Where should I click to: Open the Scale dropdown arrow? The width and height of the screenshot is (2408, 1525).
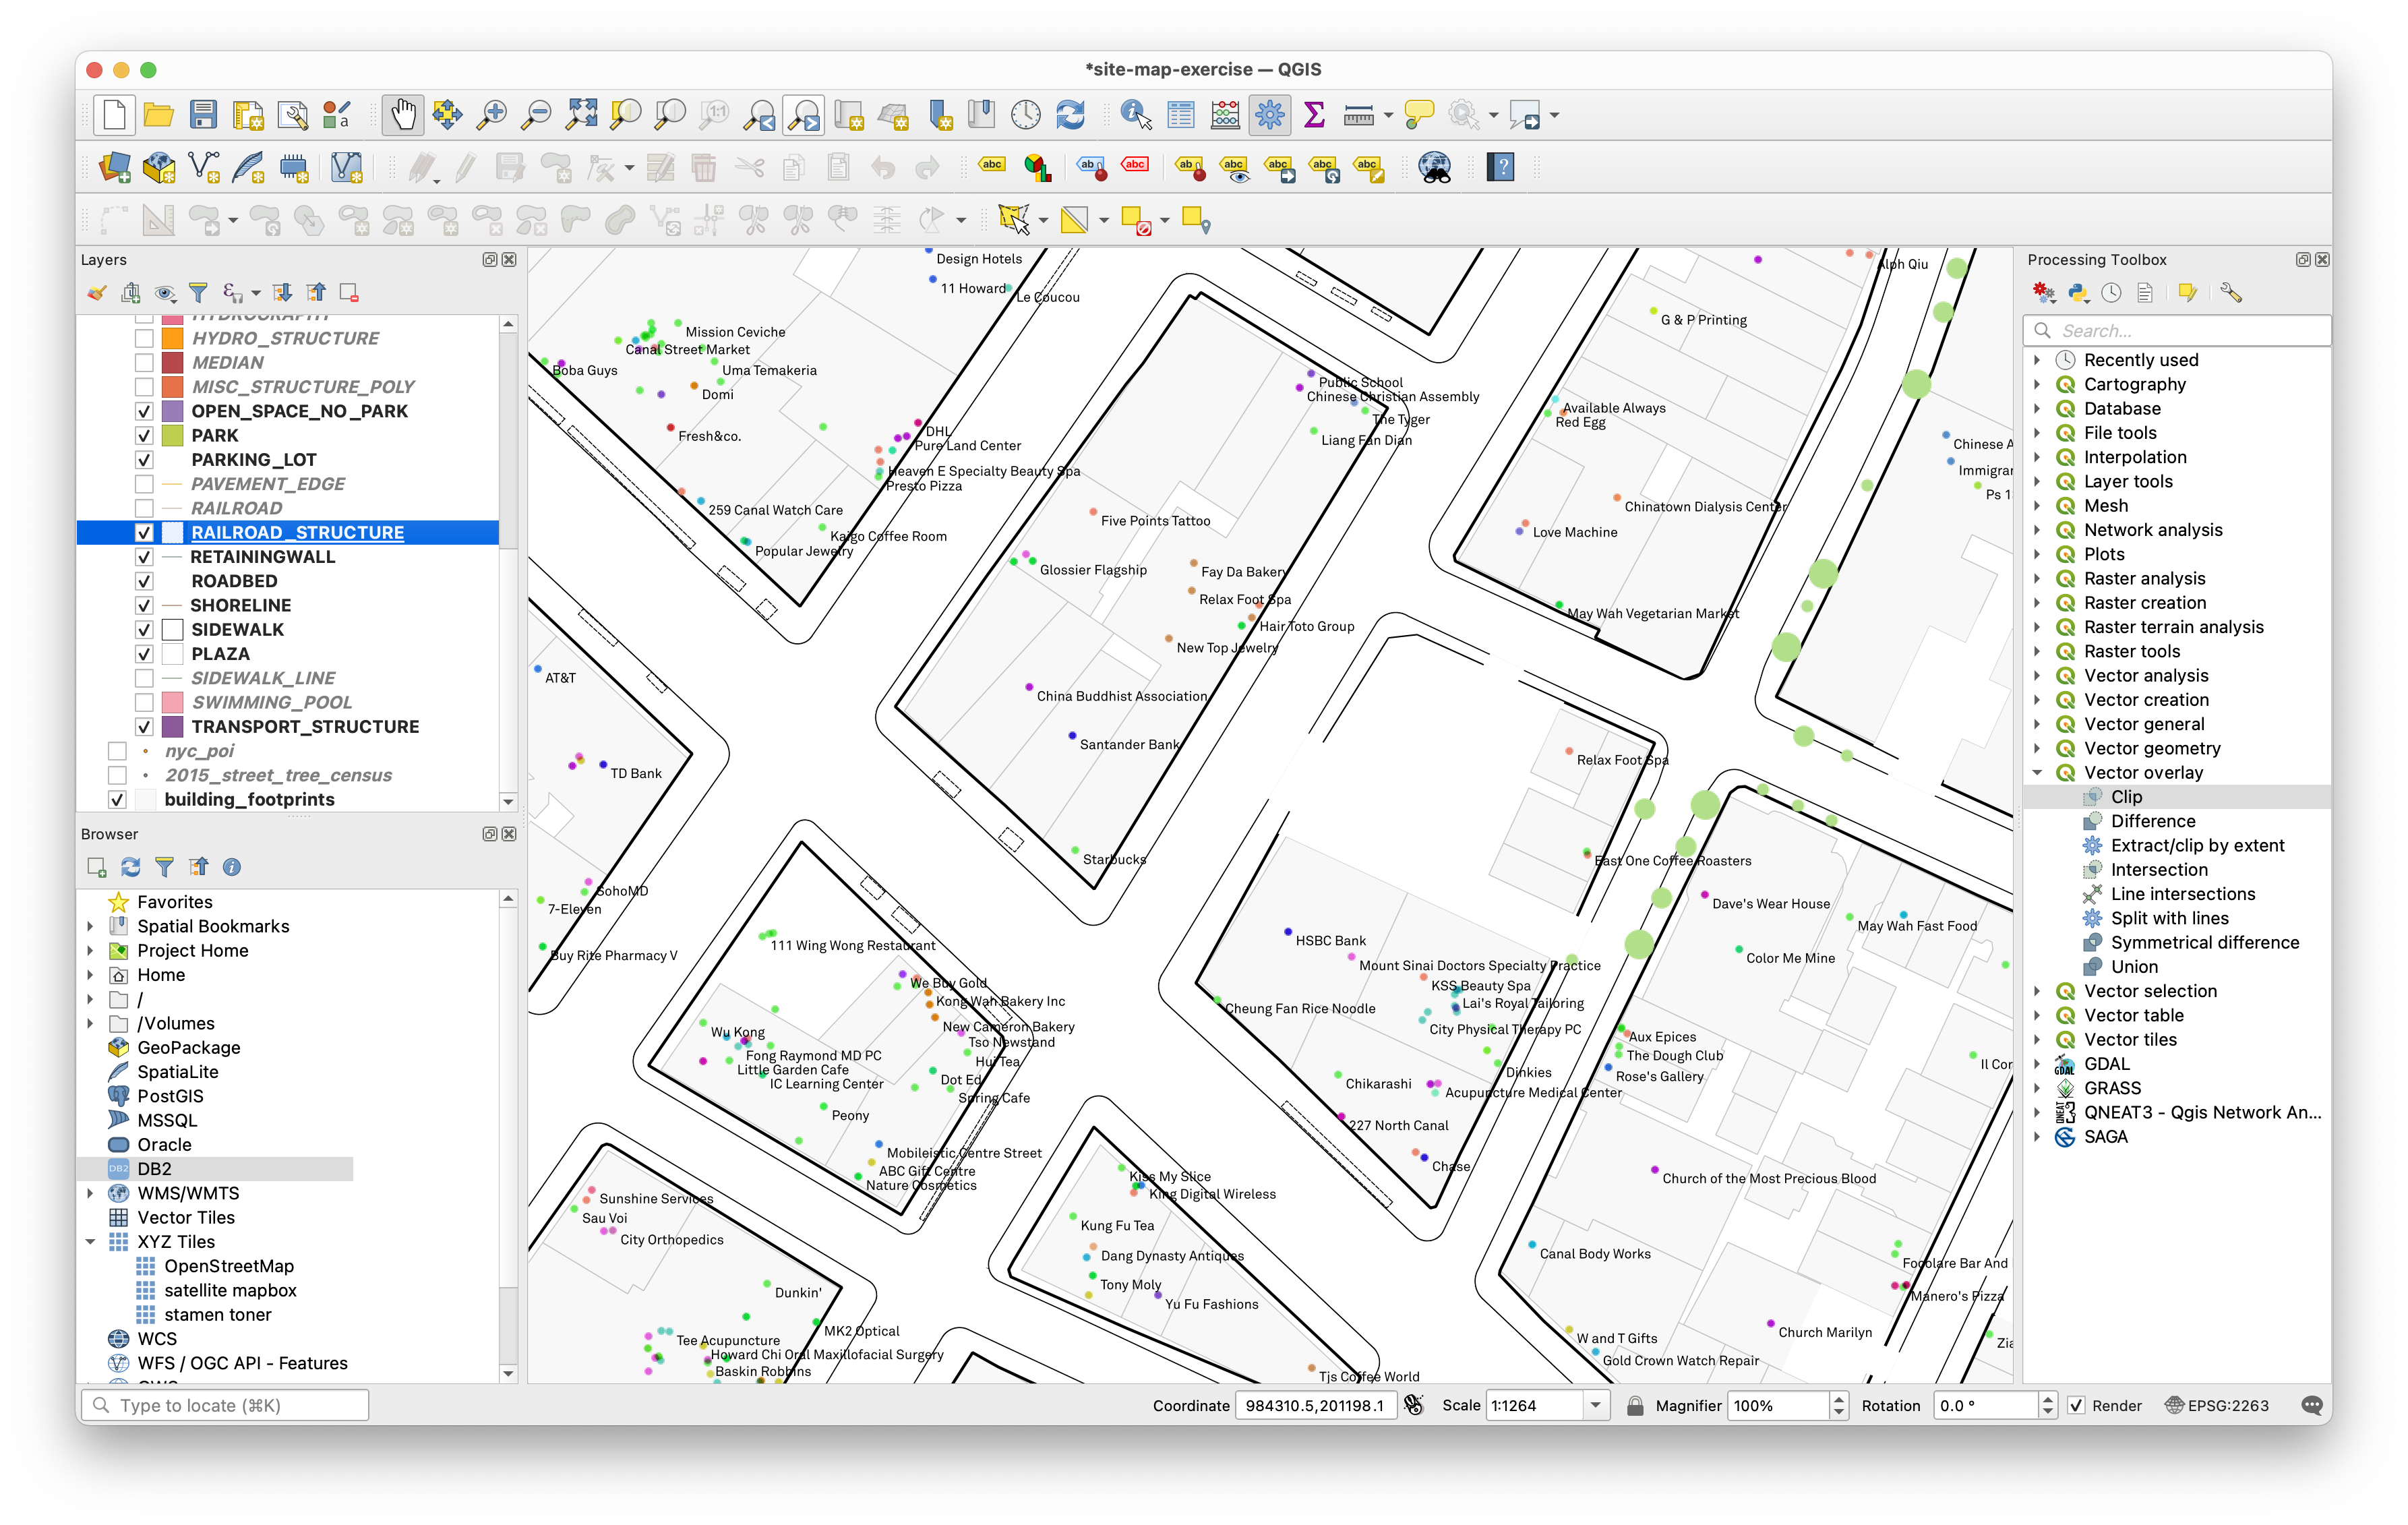coord(1595,1405)
